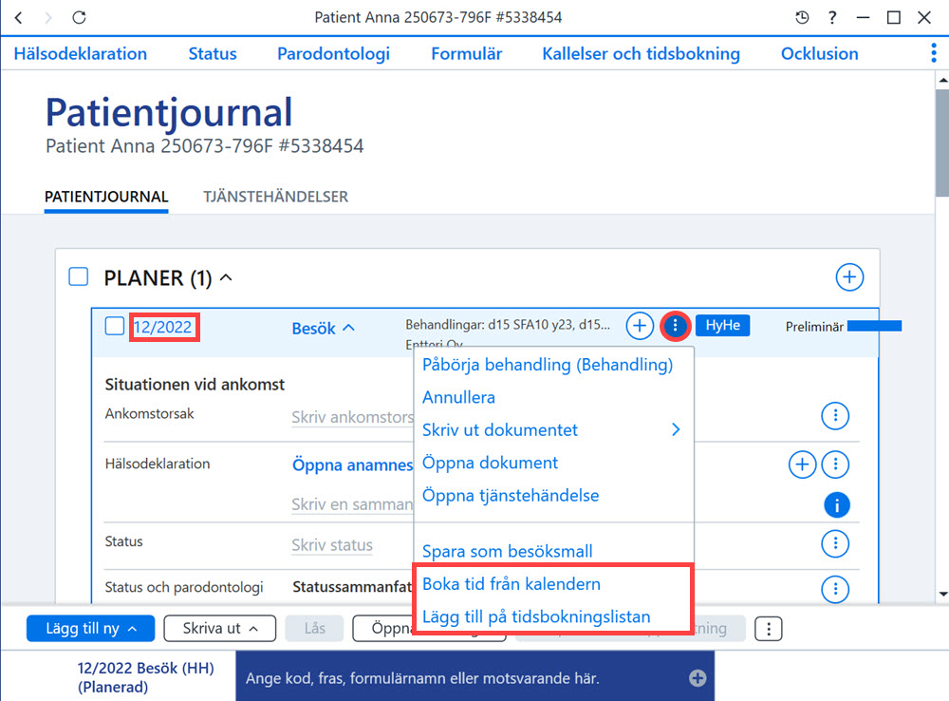This screenshot has width=949, height=701.
Task: Click the Skriv status input field
Action: pyautogui.click(x=332, y=544)
